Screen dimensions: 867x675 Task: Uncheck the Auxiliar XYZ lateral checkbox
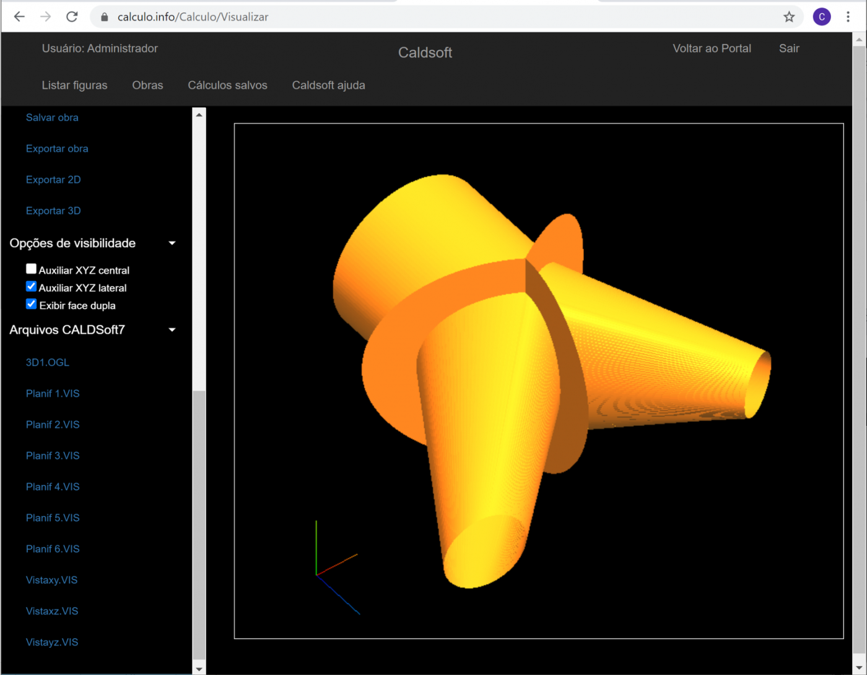31,286
